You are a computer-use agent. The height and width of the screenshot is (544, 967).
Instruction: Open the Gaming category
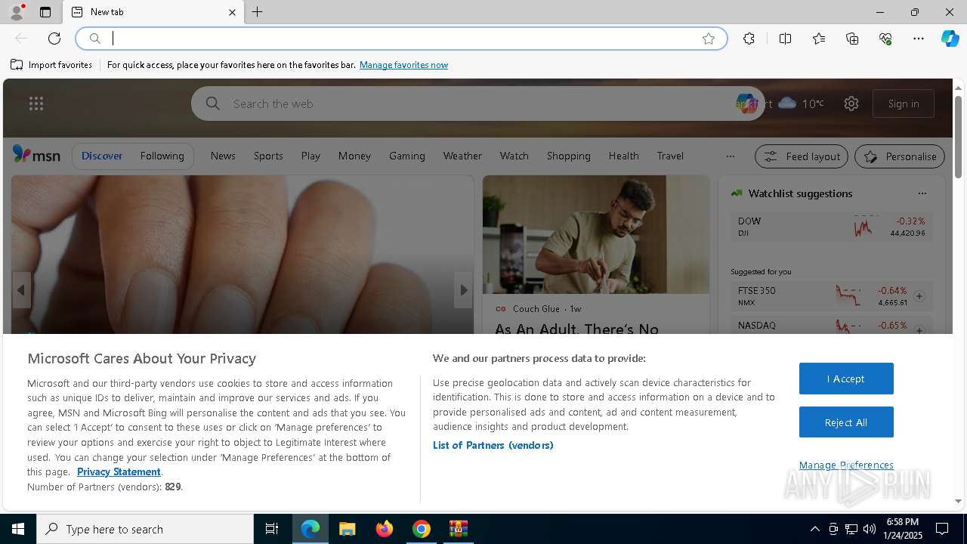pyautogui.click(x=407, y=156)
